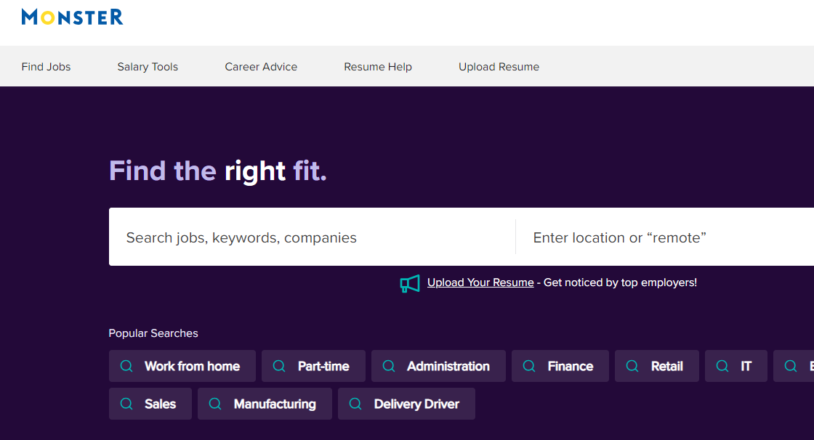This screenshot has width=814, height=440.
Task: Focus the job keywords search field
Action: tap(313, 237)
